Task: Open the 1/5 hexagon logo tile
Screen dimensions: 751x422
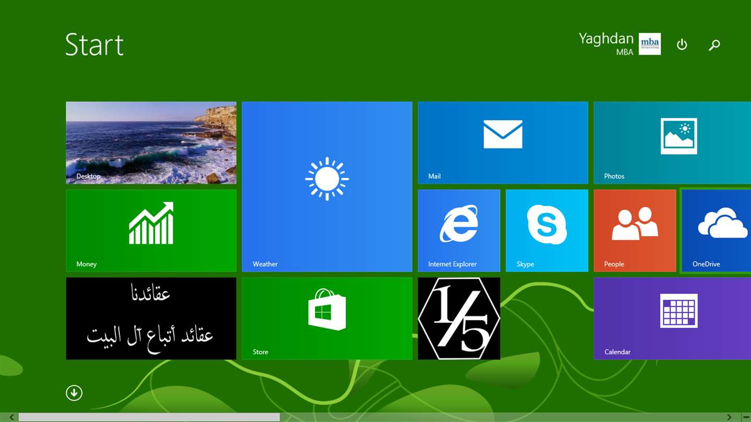Action: coord(459,318)
